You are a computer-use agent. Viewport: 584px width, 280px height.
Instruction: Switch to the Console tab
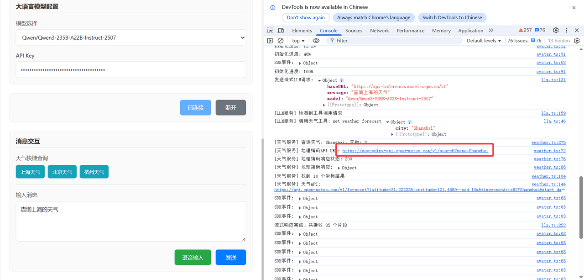pyautogui.click(x=328, y=31)
